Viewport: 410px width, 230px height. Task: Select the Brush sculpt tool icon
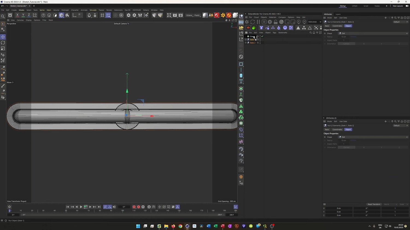pyautogui.click(x=3, y=86)
